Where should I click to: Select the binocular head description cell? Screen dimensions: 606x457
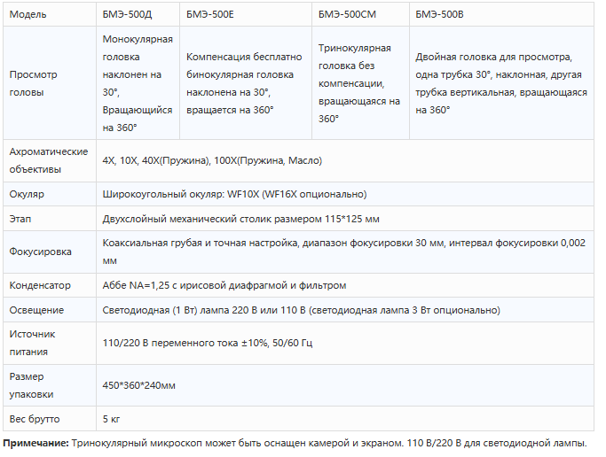pos(246,83)
